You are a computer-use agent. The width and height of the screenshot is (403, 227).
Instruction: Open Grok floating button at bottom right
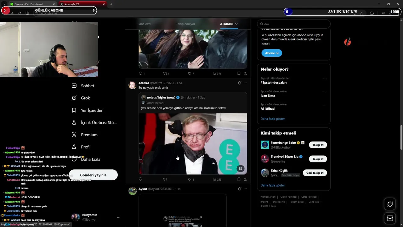[x=390, y=204]
